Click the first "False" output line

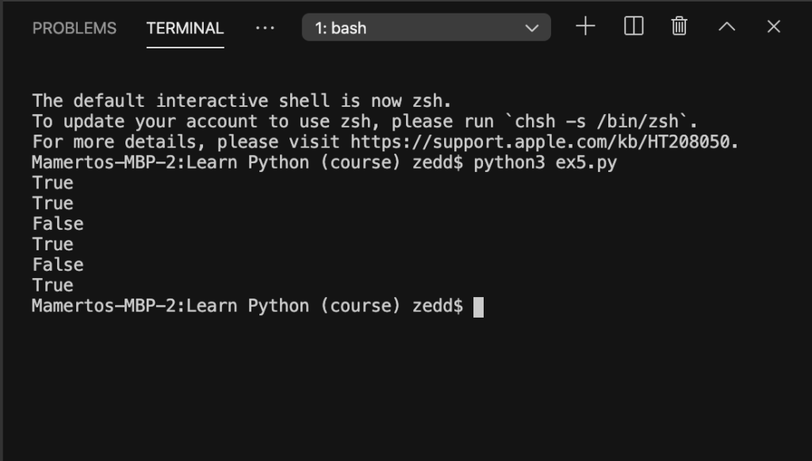point(58,223)
